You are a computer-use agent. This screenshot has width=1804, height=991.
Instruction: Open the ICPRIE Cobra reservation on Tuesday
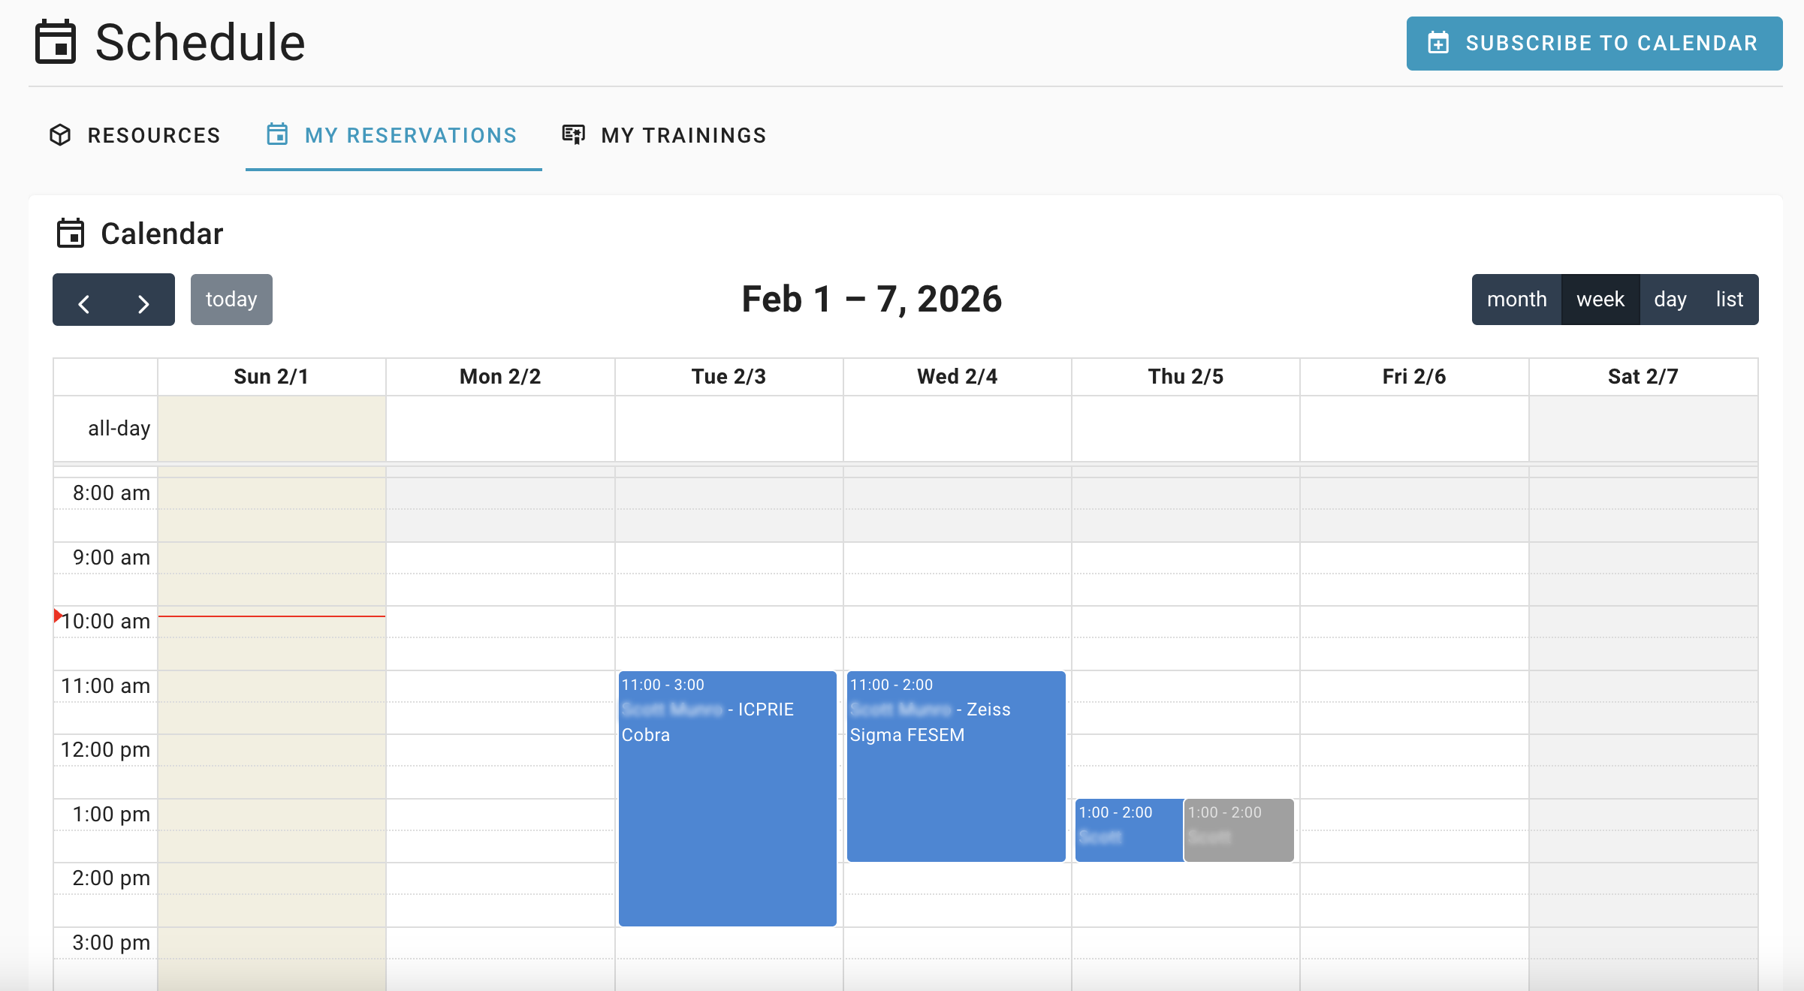pos(727,796)
